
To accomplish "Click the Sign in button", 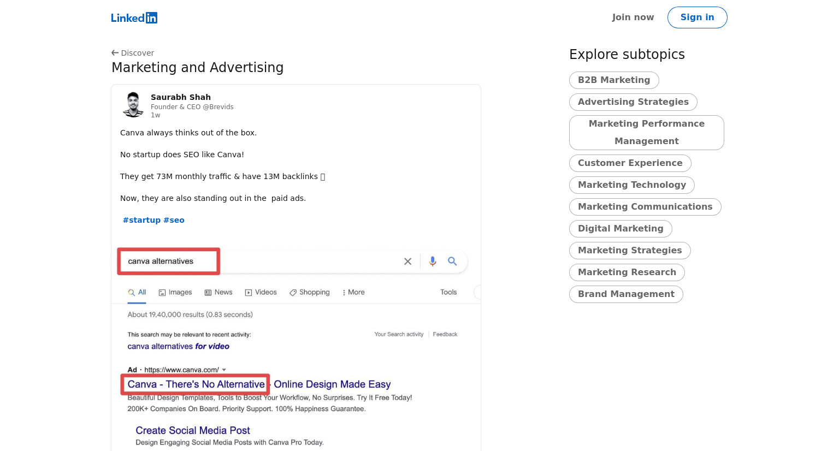I will click(697, 17).
